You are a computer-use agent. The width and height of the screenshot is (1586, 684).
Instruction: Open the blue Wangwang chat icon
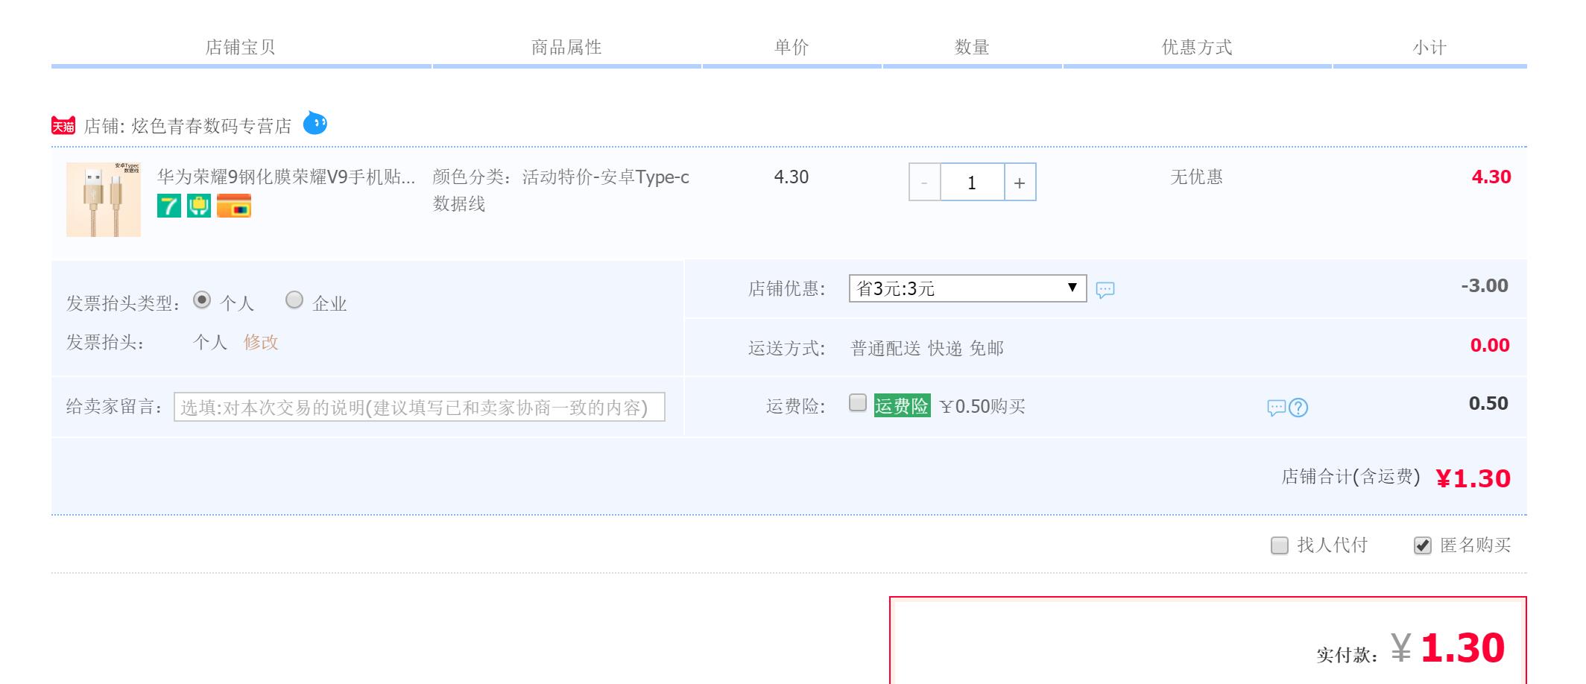pyautogui.click(x=315, y=123)
